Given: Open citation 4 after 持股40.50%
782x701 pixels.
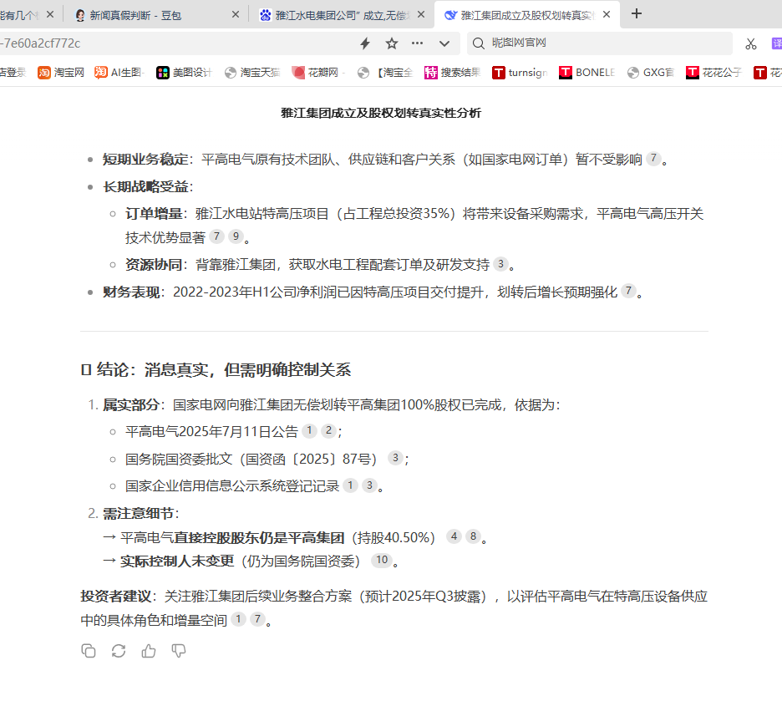Looking at the screenshot, I should [454, 536].
